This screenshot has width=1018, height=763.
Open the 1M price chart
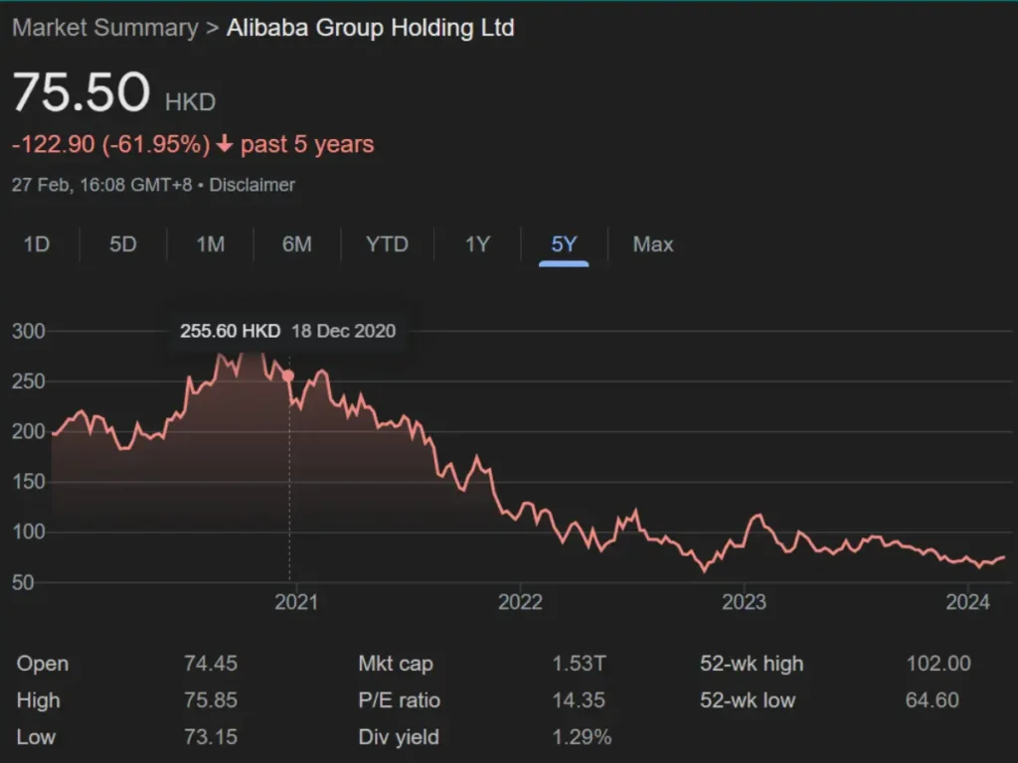point(209,244)
